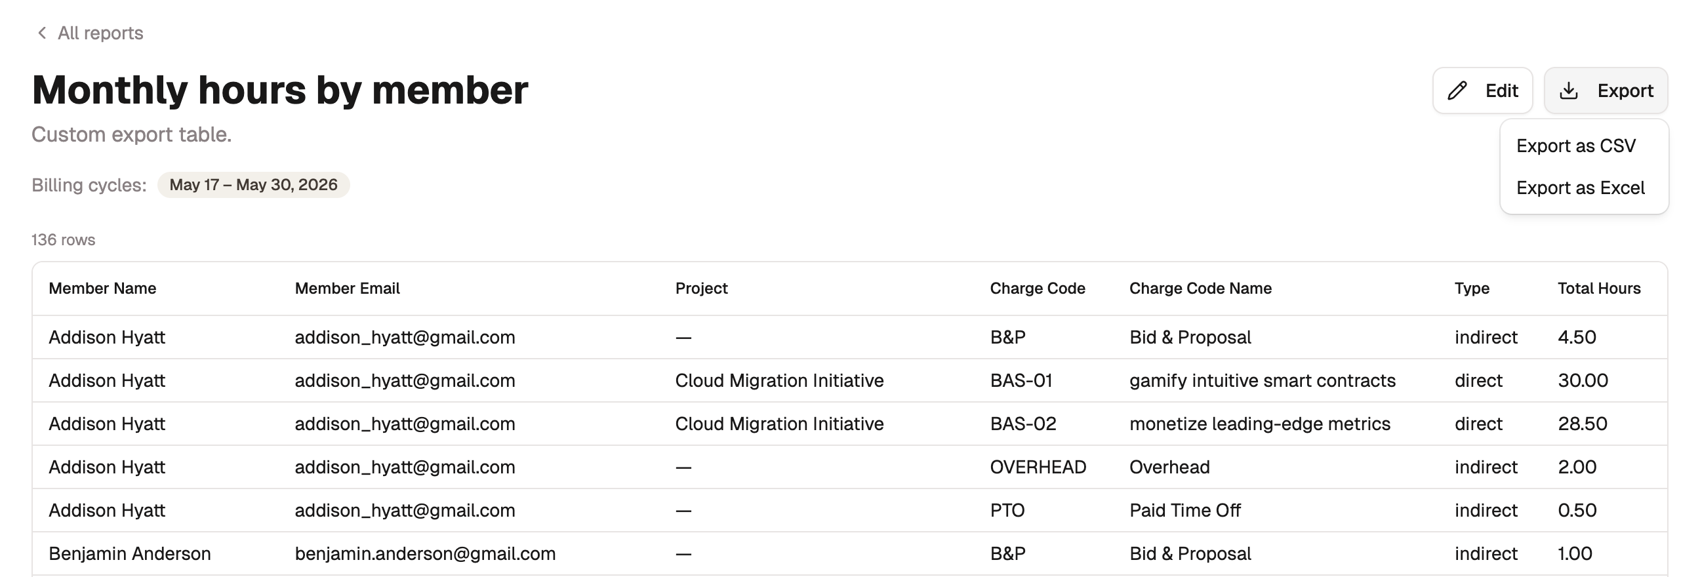Viewport: 1700px width, 577px height.
Task: Click the BAS-01 charge code cell
Action: [1021, 380]
